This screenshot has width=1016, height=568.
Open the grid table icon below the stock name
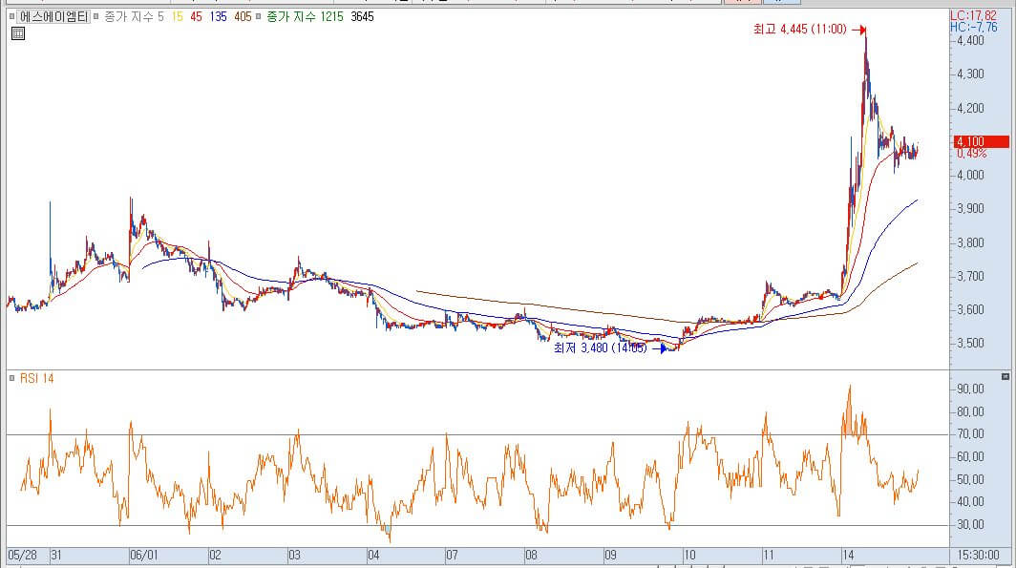point(18,33)
